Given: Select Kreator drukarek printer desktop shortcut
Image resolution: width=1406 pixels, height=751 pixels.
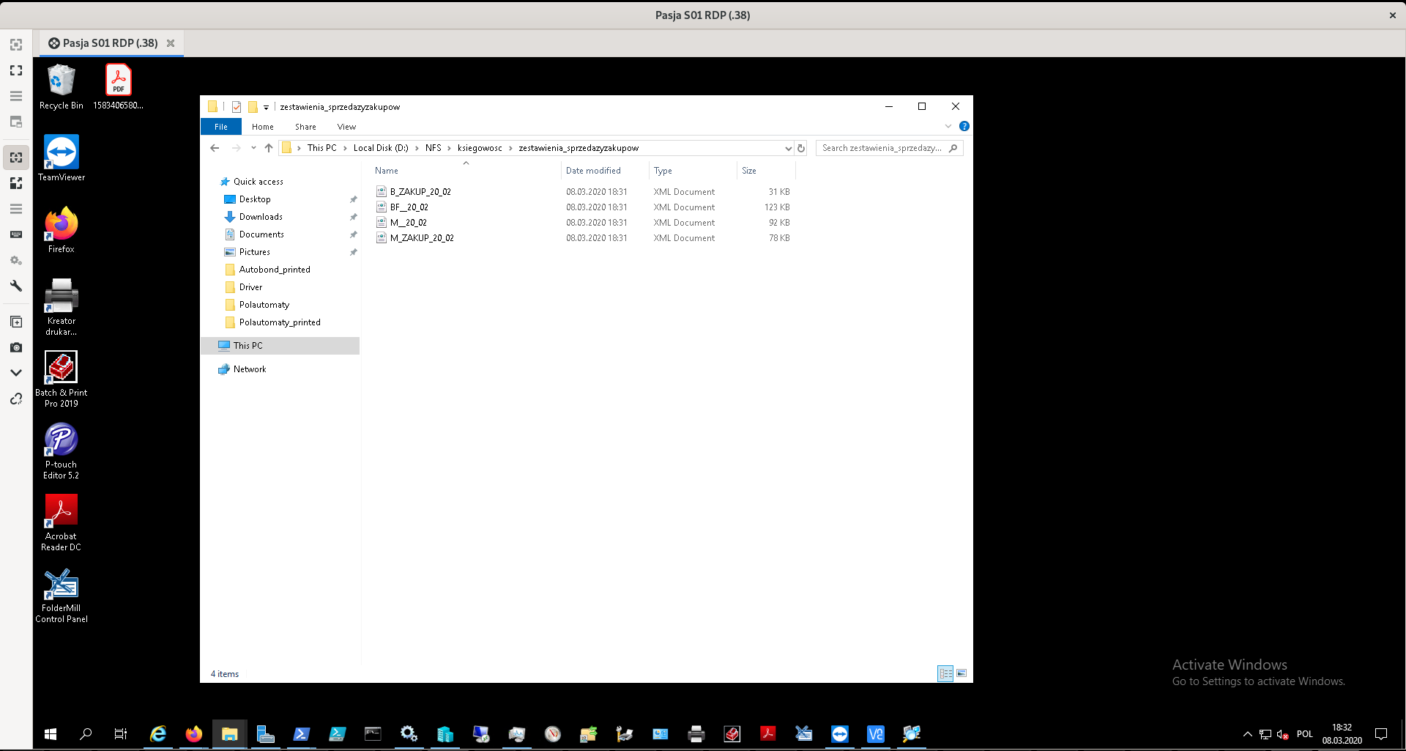Looking at the screenshot, I should [x=62, y=307].
